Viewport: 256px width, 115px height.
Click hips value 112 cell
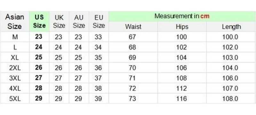182,88
